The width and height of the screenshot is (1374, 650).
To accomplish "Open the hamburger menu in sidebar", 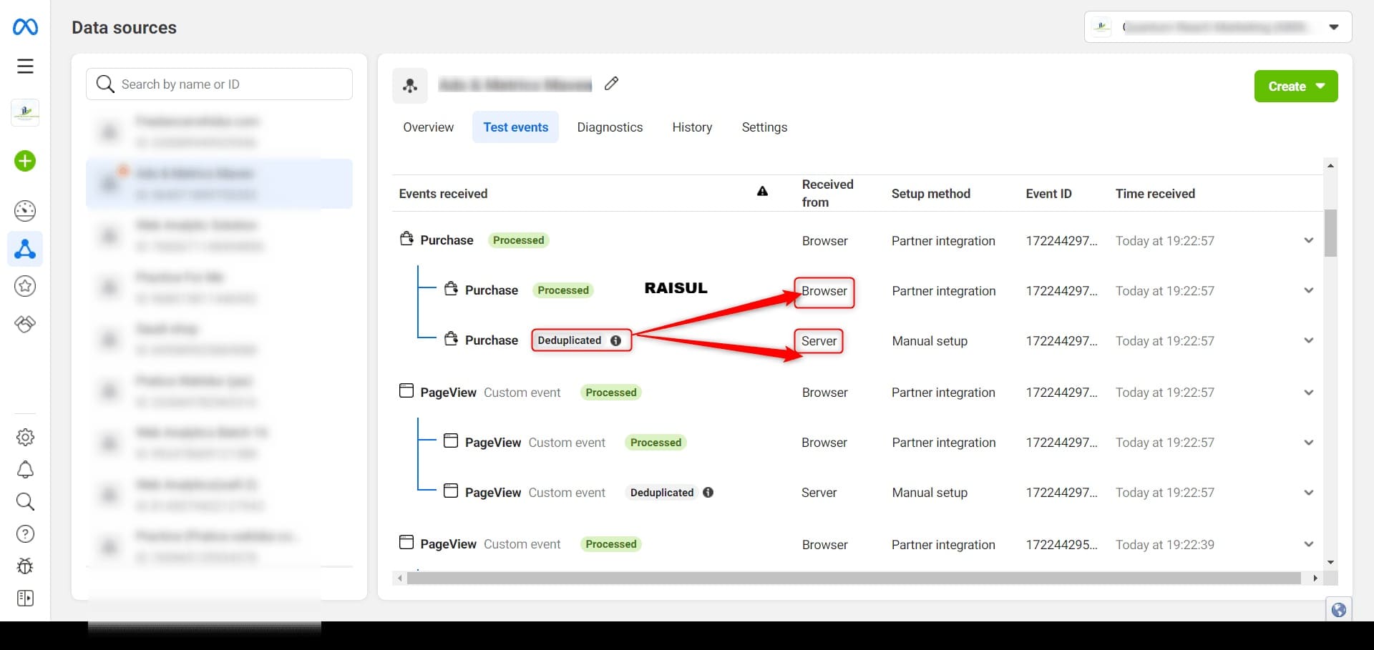I will click(25, 67).
